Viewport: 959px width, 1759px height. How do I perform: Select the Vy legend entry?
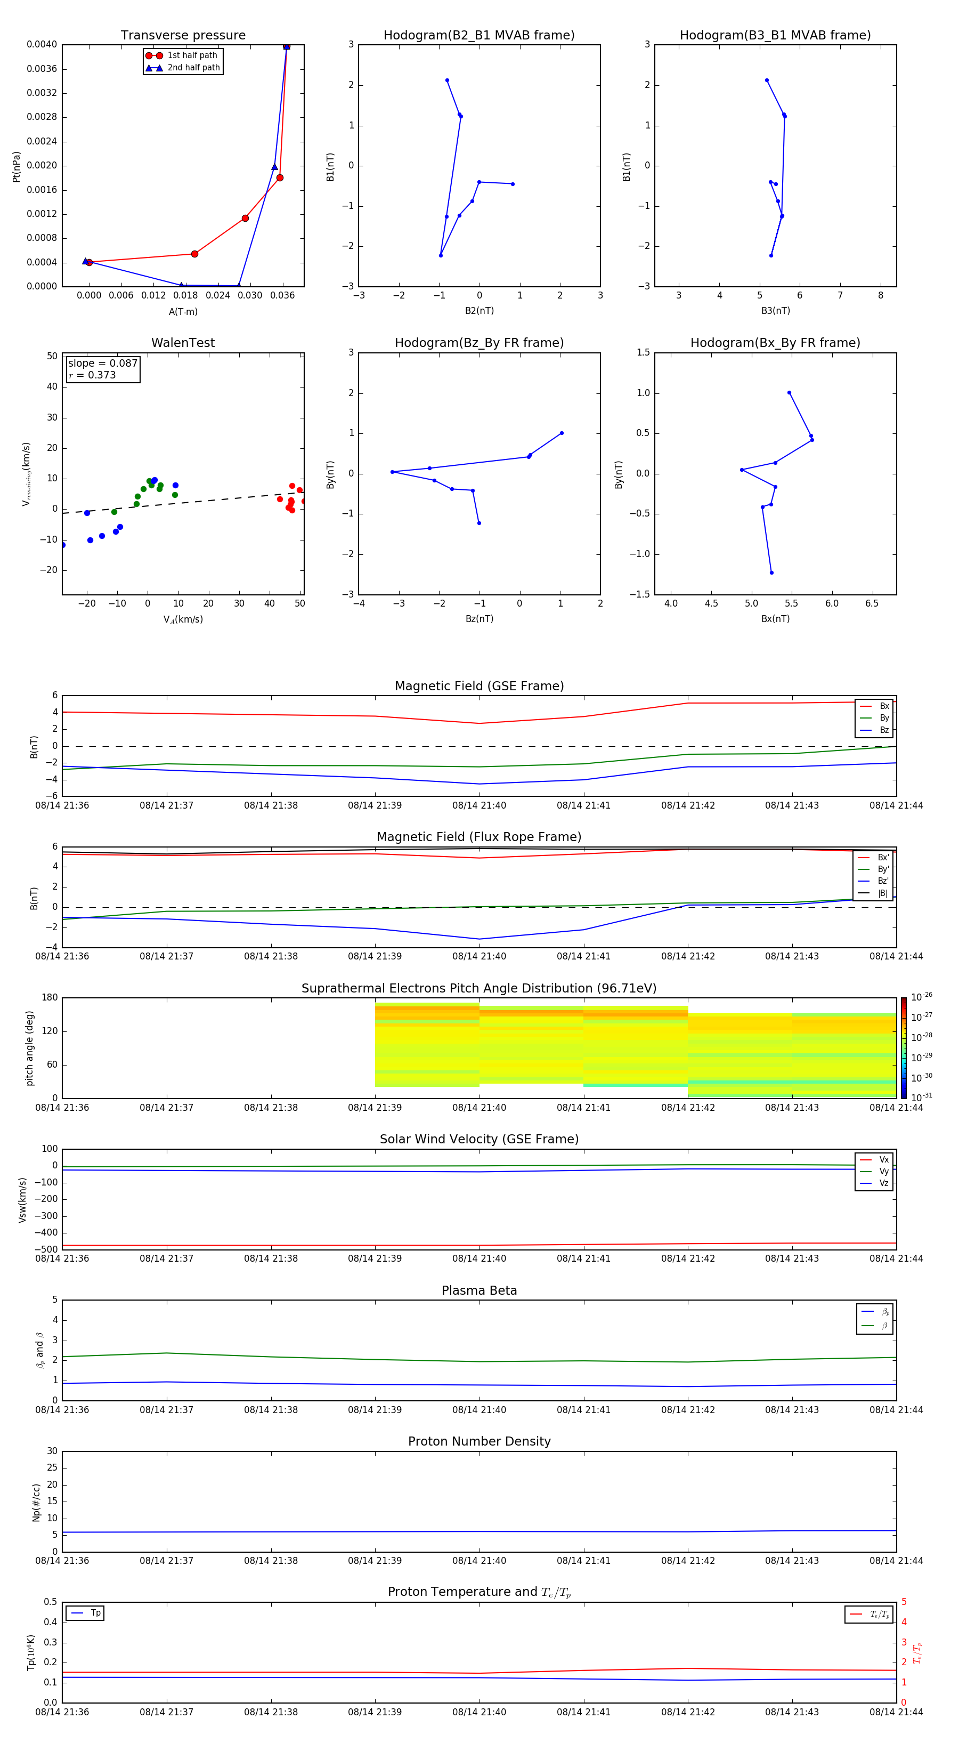(x=874, y=1171)
